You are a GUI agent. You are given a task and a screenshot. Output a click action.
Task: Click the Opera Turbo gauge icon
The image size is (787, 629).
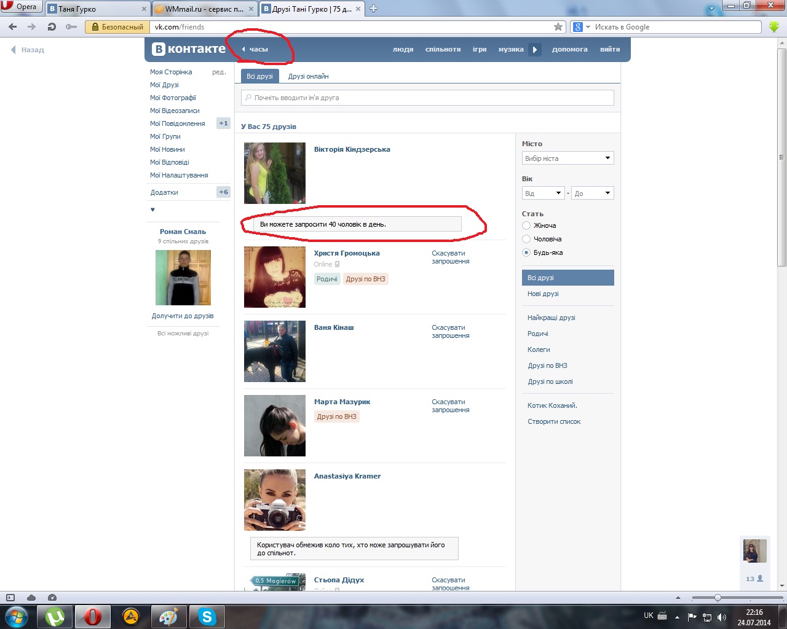coord(52,598)
